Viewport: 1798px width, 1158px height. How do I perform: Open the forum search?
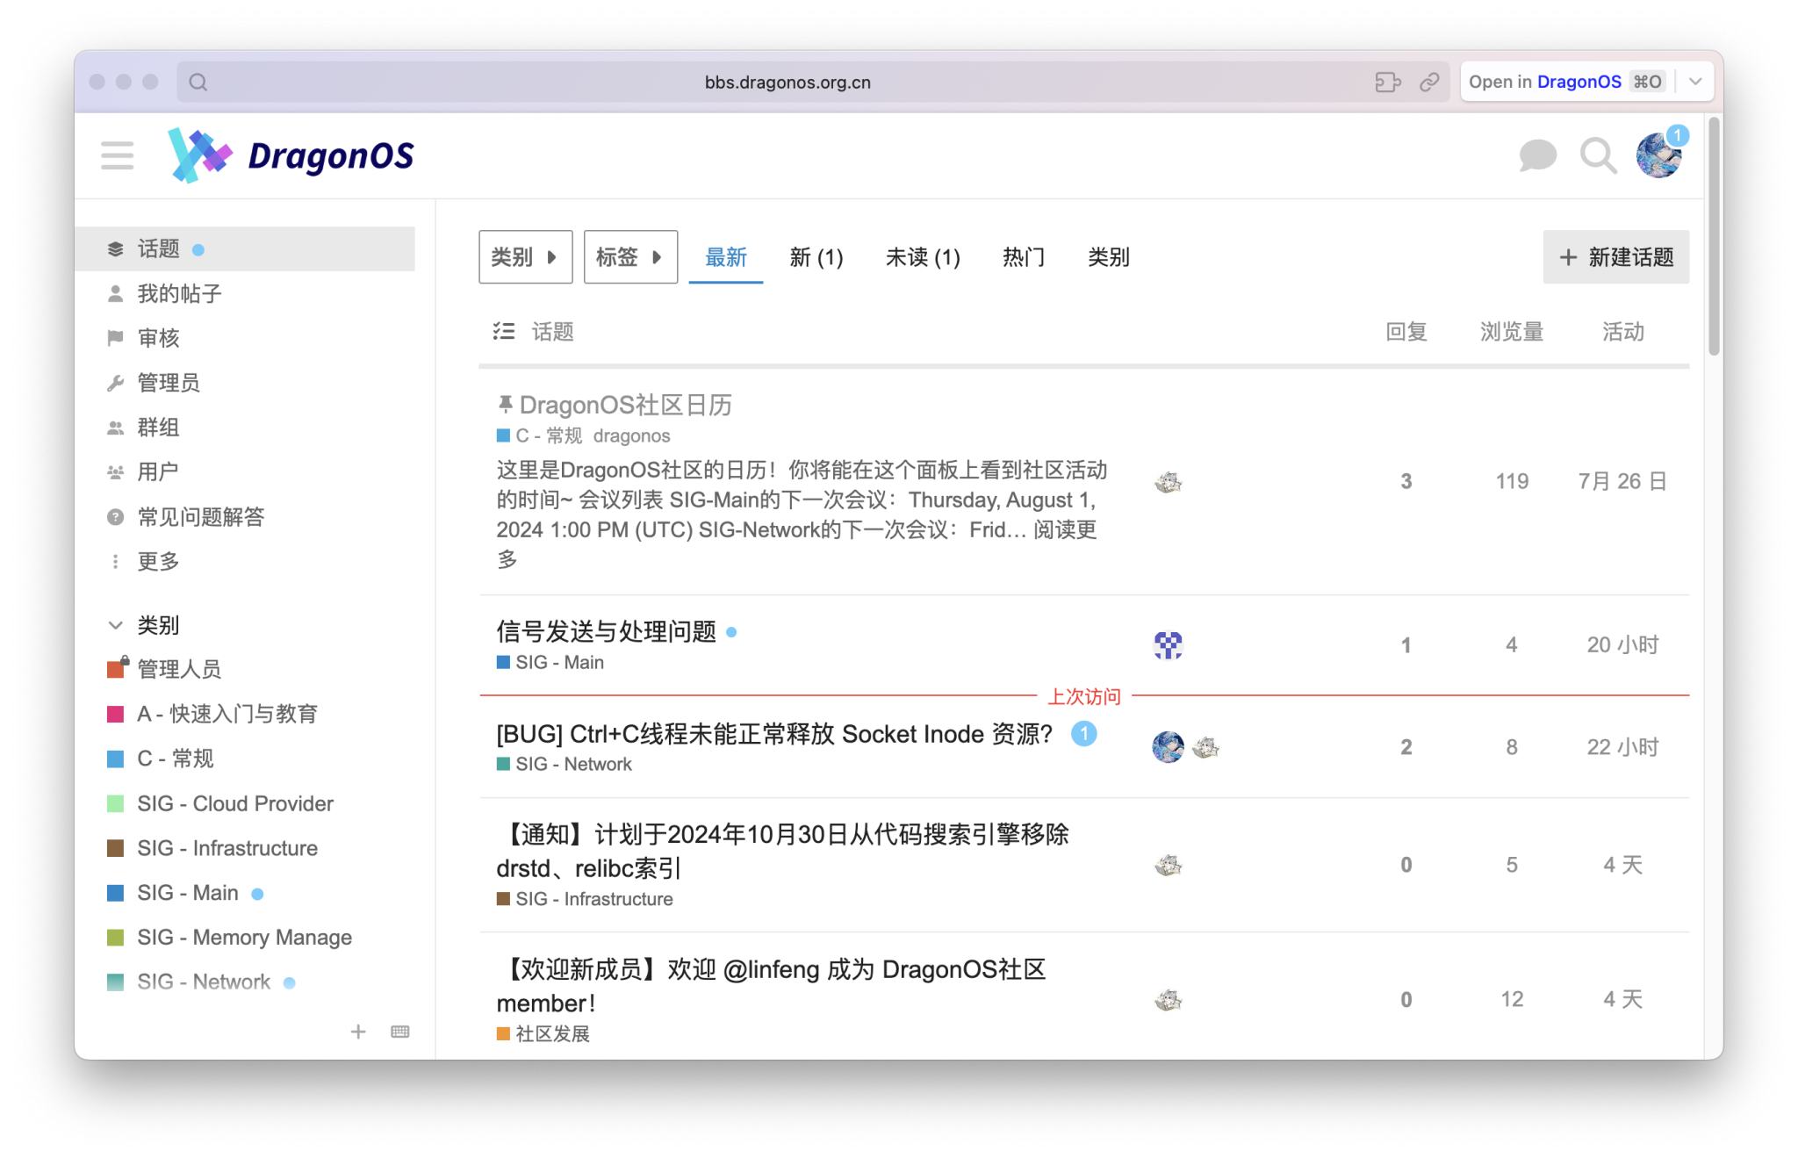click(1599, 155)
